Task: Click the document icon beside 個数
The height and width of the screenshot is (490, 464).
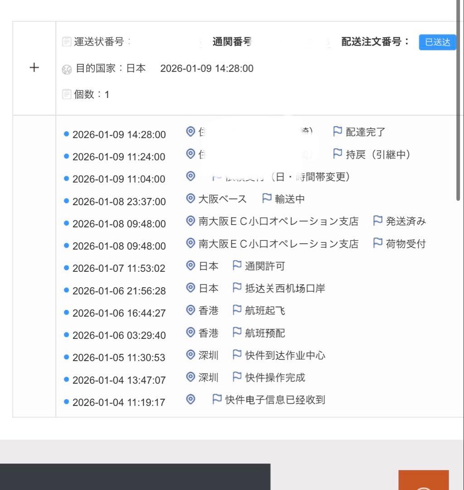Action: [67, 94]
